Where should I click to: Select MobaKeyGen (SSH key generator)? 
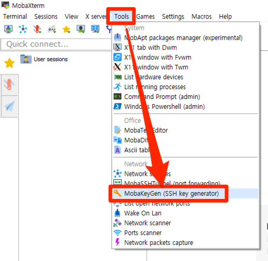pyautogui.click(x=185, y=194)
